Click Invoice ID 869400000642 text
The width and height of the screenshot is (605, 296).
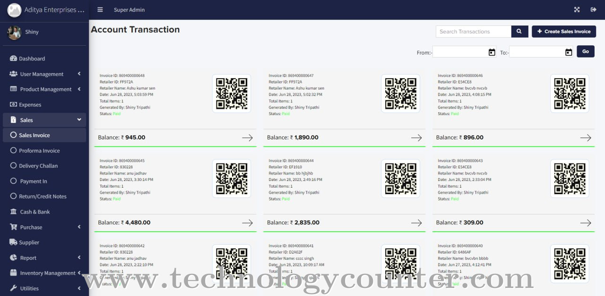[122, 246]
